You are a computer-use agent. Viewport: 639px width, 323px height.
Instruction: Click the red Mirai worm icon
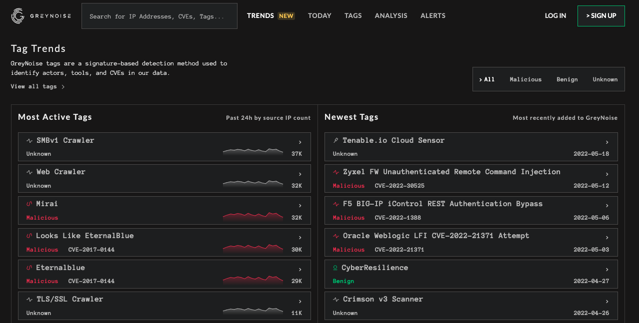(29, 204)
